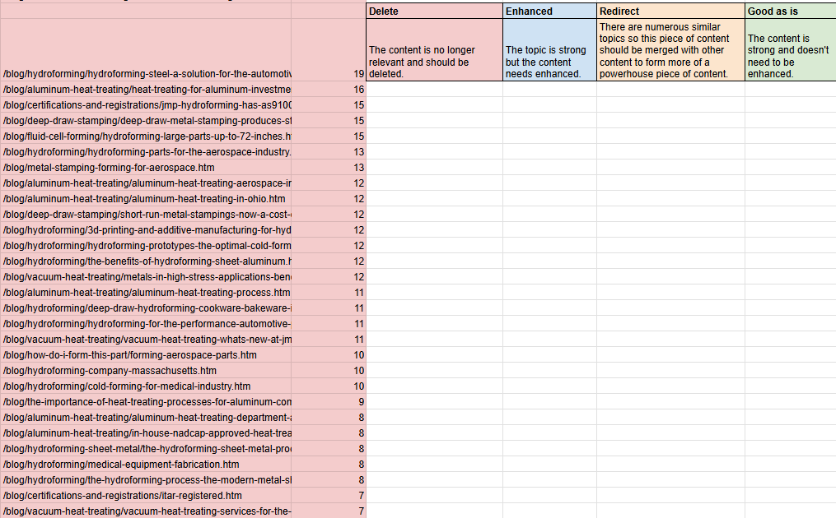
Task: Click the aluminum-heat-treating-in-ohio.htm cell
Action: coord(147,199)
